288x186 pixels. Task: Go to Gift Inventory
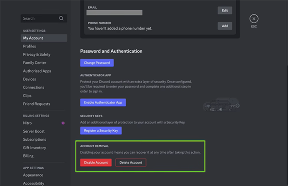(x=44, y=148)
